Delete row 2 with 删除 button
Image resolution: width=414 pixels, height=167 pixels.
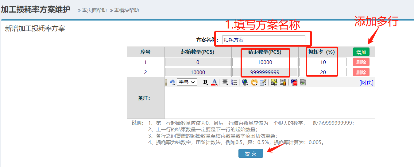(361, 72)
